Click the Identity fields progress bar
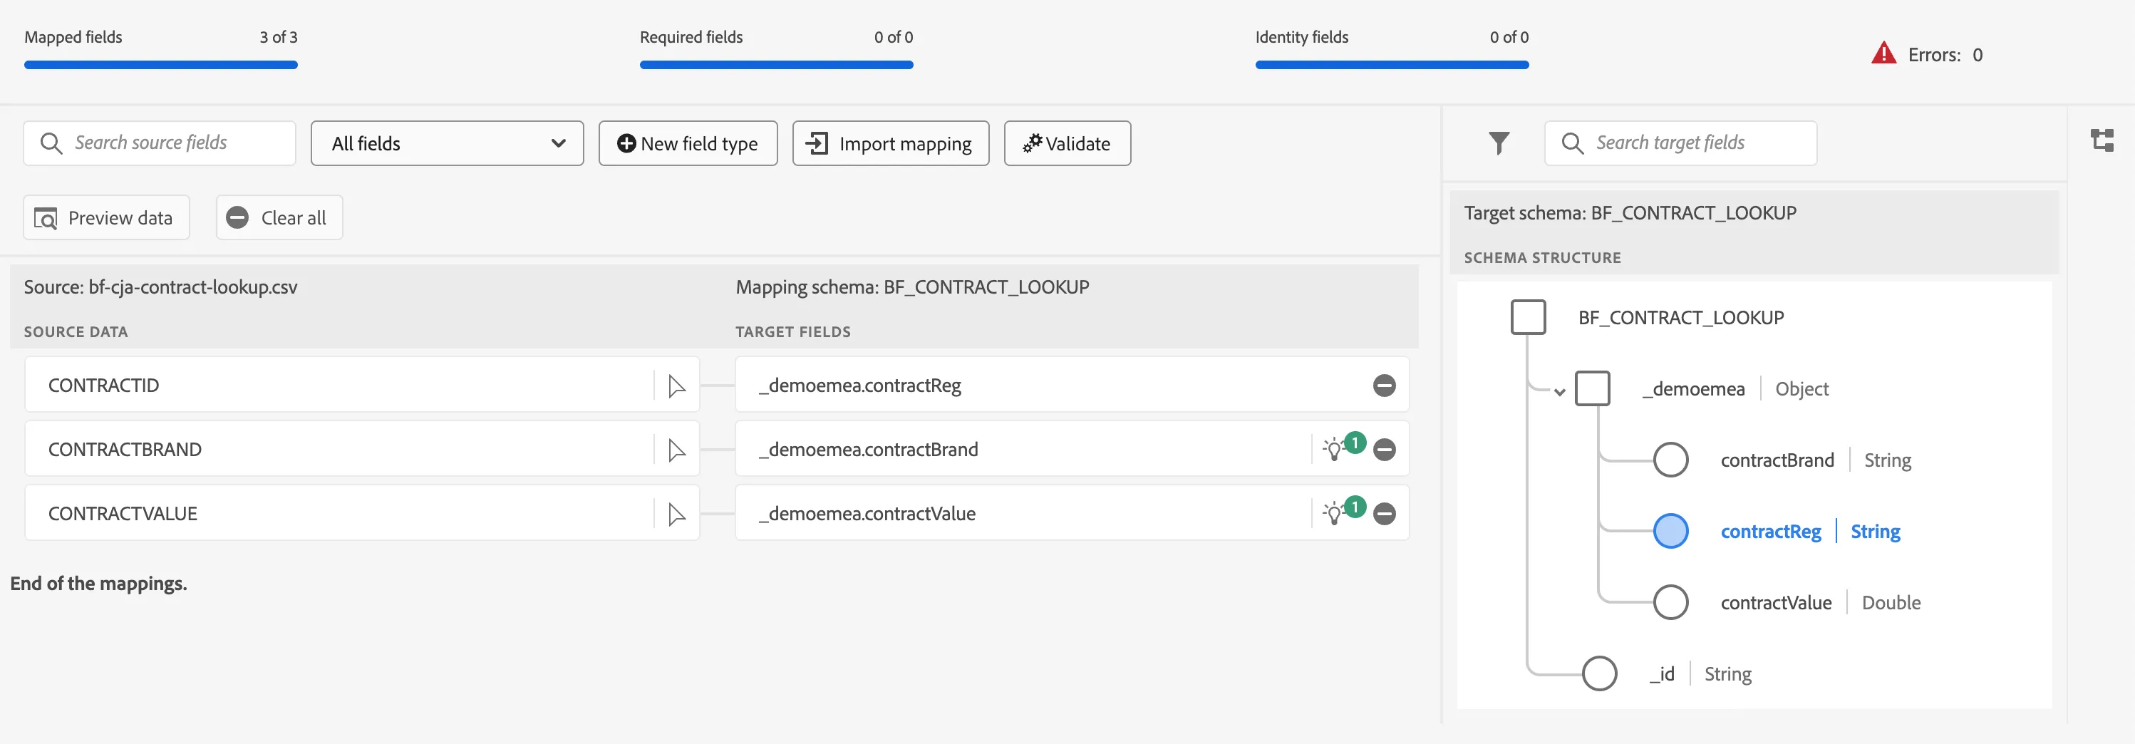 pos(1392,65)
